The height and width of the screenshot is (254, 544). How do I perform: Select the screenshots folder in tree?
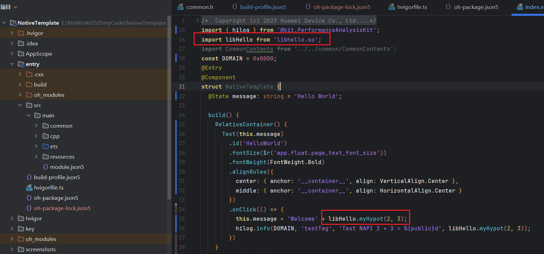coord(40,250)
